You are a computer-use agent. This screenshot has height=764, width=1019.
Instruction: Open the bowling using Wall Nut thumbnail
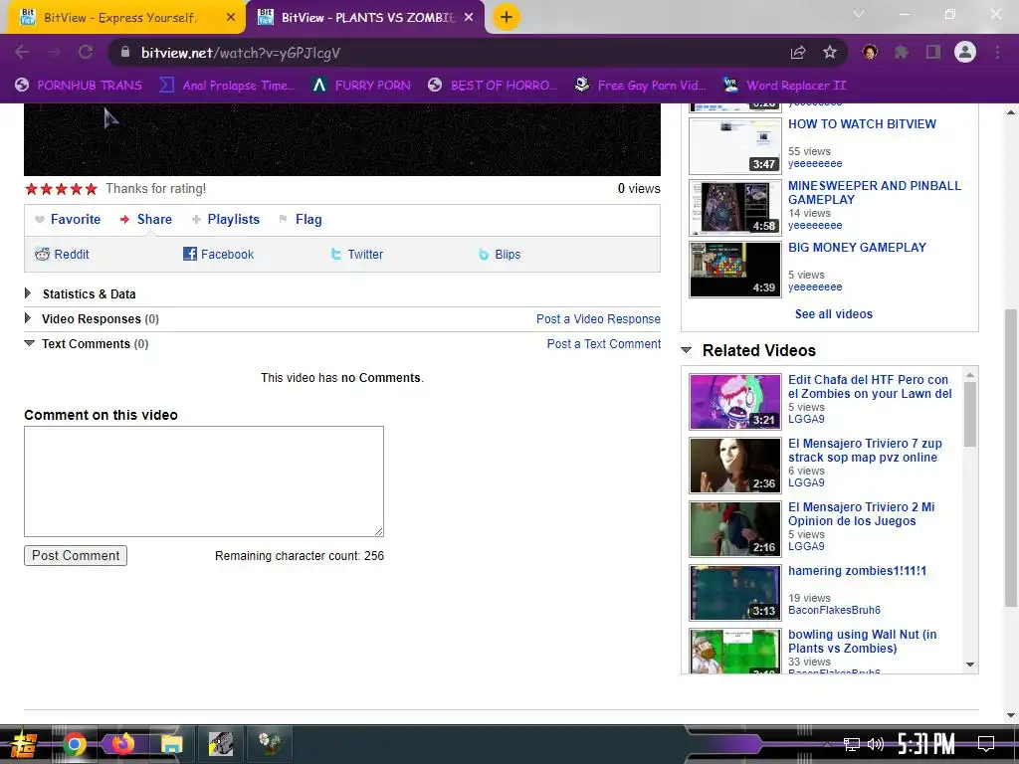734,651
